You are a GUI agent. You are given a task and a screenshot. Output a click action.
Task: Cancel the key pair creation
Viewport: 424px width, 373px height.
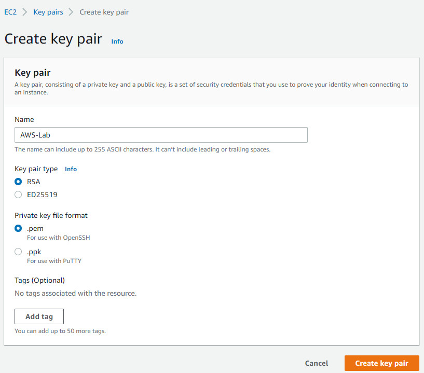point(317,363)
